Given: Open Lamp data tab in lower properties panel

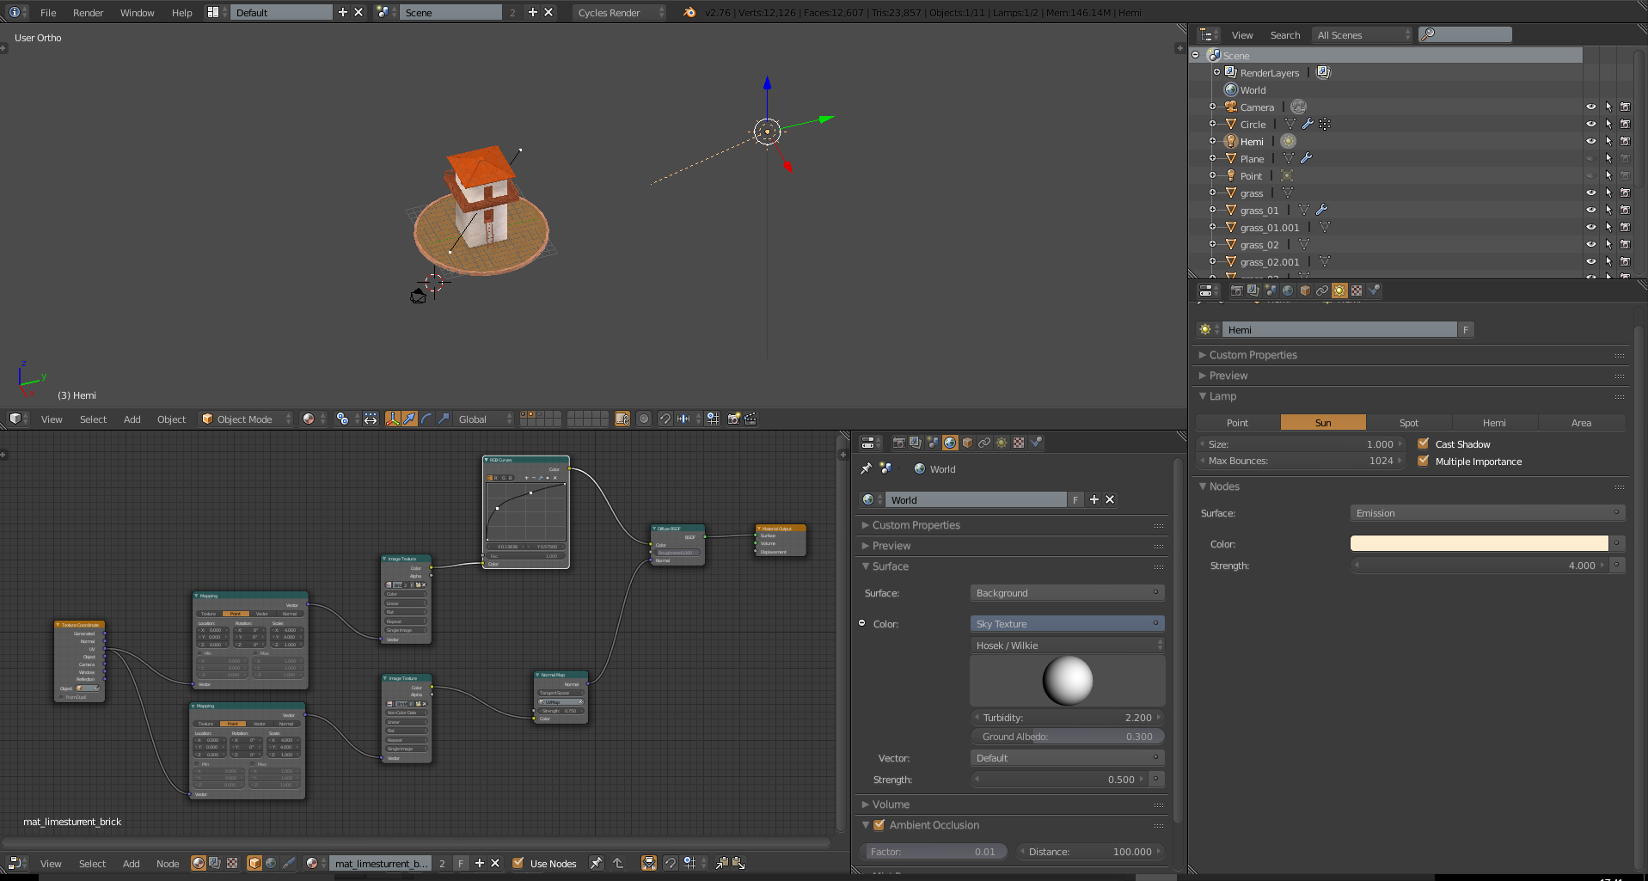Looking at the screenshot, I should (x=1002, y=443).
